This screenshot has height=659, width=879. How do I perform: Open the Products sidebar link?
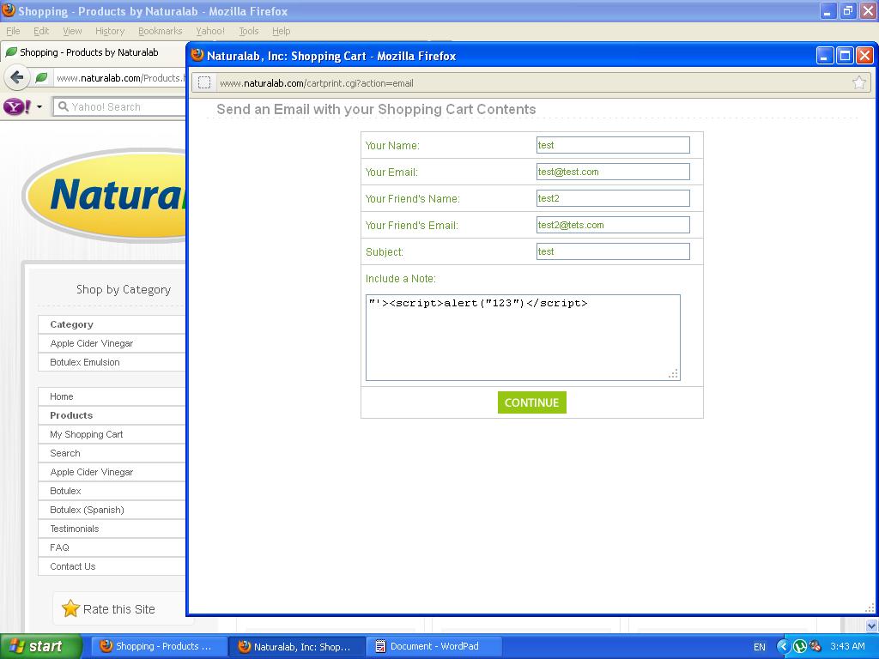coord(71,415)
